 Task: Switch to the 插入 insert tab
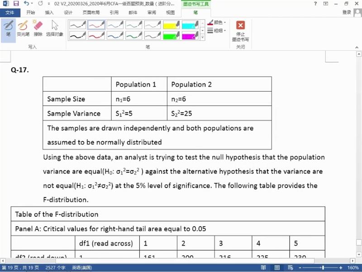click(x=49, y=13)
